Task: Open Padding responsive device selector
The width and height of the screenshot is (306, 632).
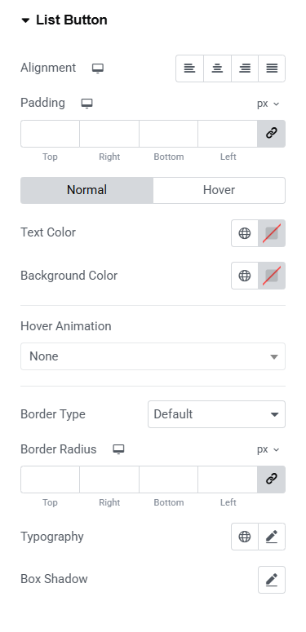Action: (86, 104)
